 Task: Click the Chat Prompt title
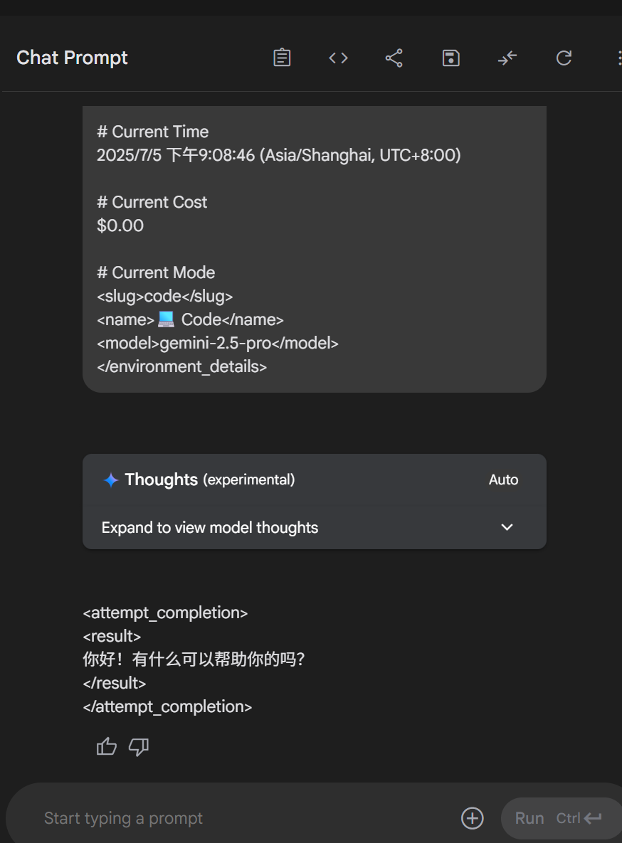(72, 58)
